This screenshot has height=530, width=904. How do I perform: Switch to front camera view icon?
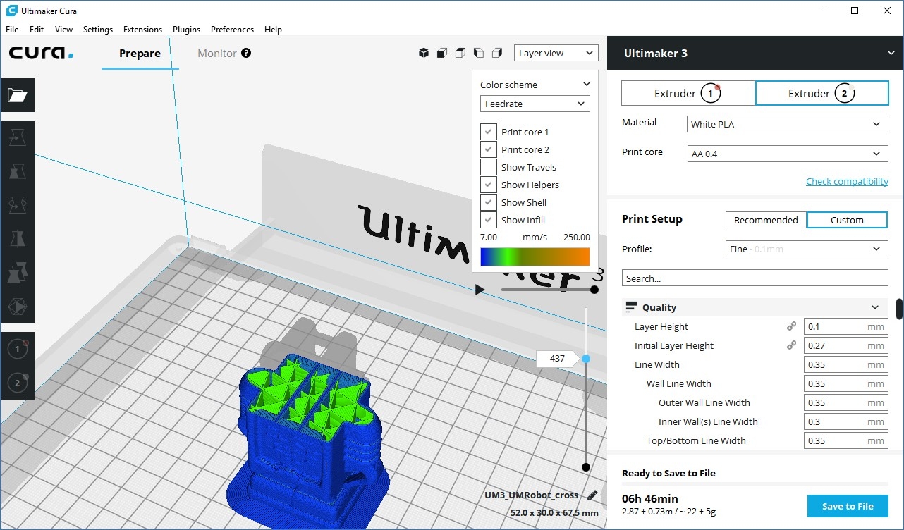pyautogui.click(x=442, y=53)
